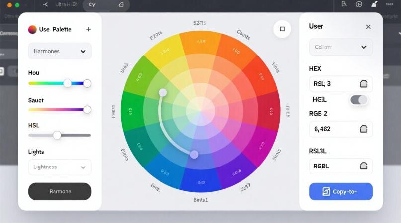Click the plus icon beside Use Palette
Image resolution: width=401 pixels, height=223 pixels.
tap(88, 29)
